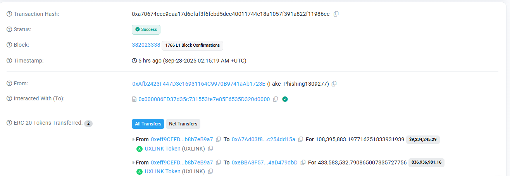Click the help icon beside Timestamp
The height and width of the screenshot is (176, 510).
click(x=9, y=61)
